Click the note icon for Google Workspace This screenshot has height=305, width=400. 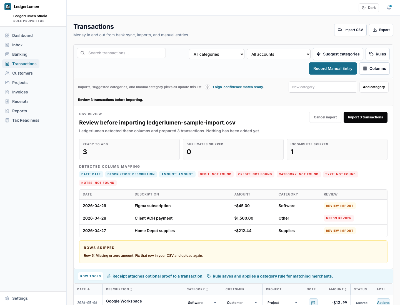313,302
